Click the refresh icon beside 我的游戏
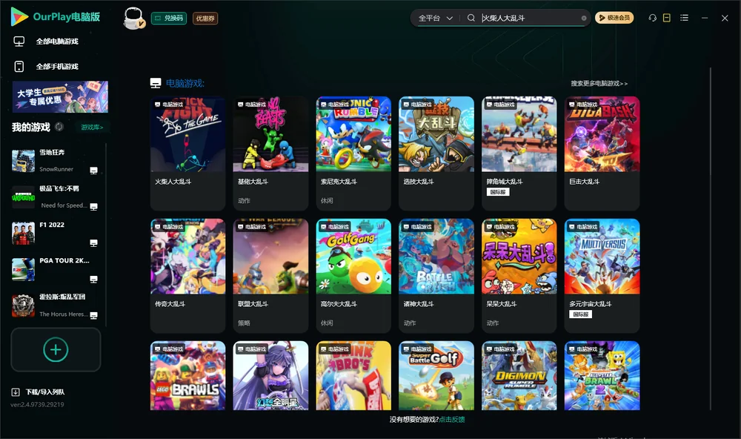The image size is (741, 439). (59, 127)
